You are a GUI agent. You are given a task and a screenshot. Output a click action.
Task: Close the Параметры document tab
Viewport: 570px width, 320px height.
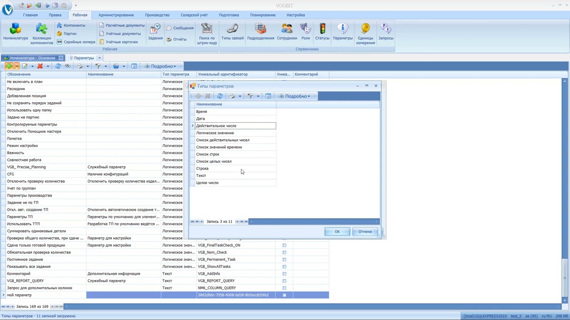pos(99,58)
